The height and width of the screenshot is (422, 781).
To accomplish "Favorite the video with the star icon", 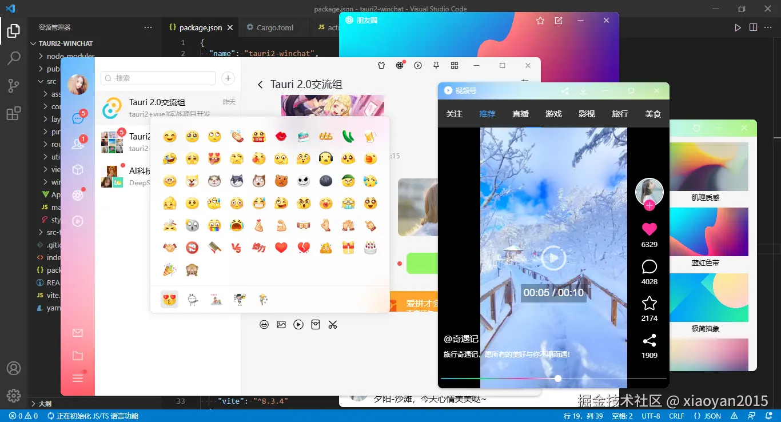I will coord(649,303).
